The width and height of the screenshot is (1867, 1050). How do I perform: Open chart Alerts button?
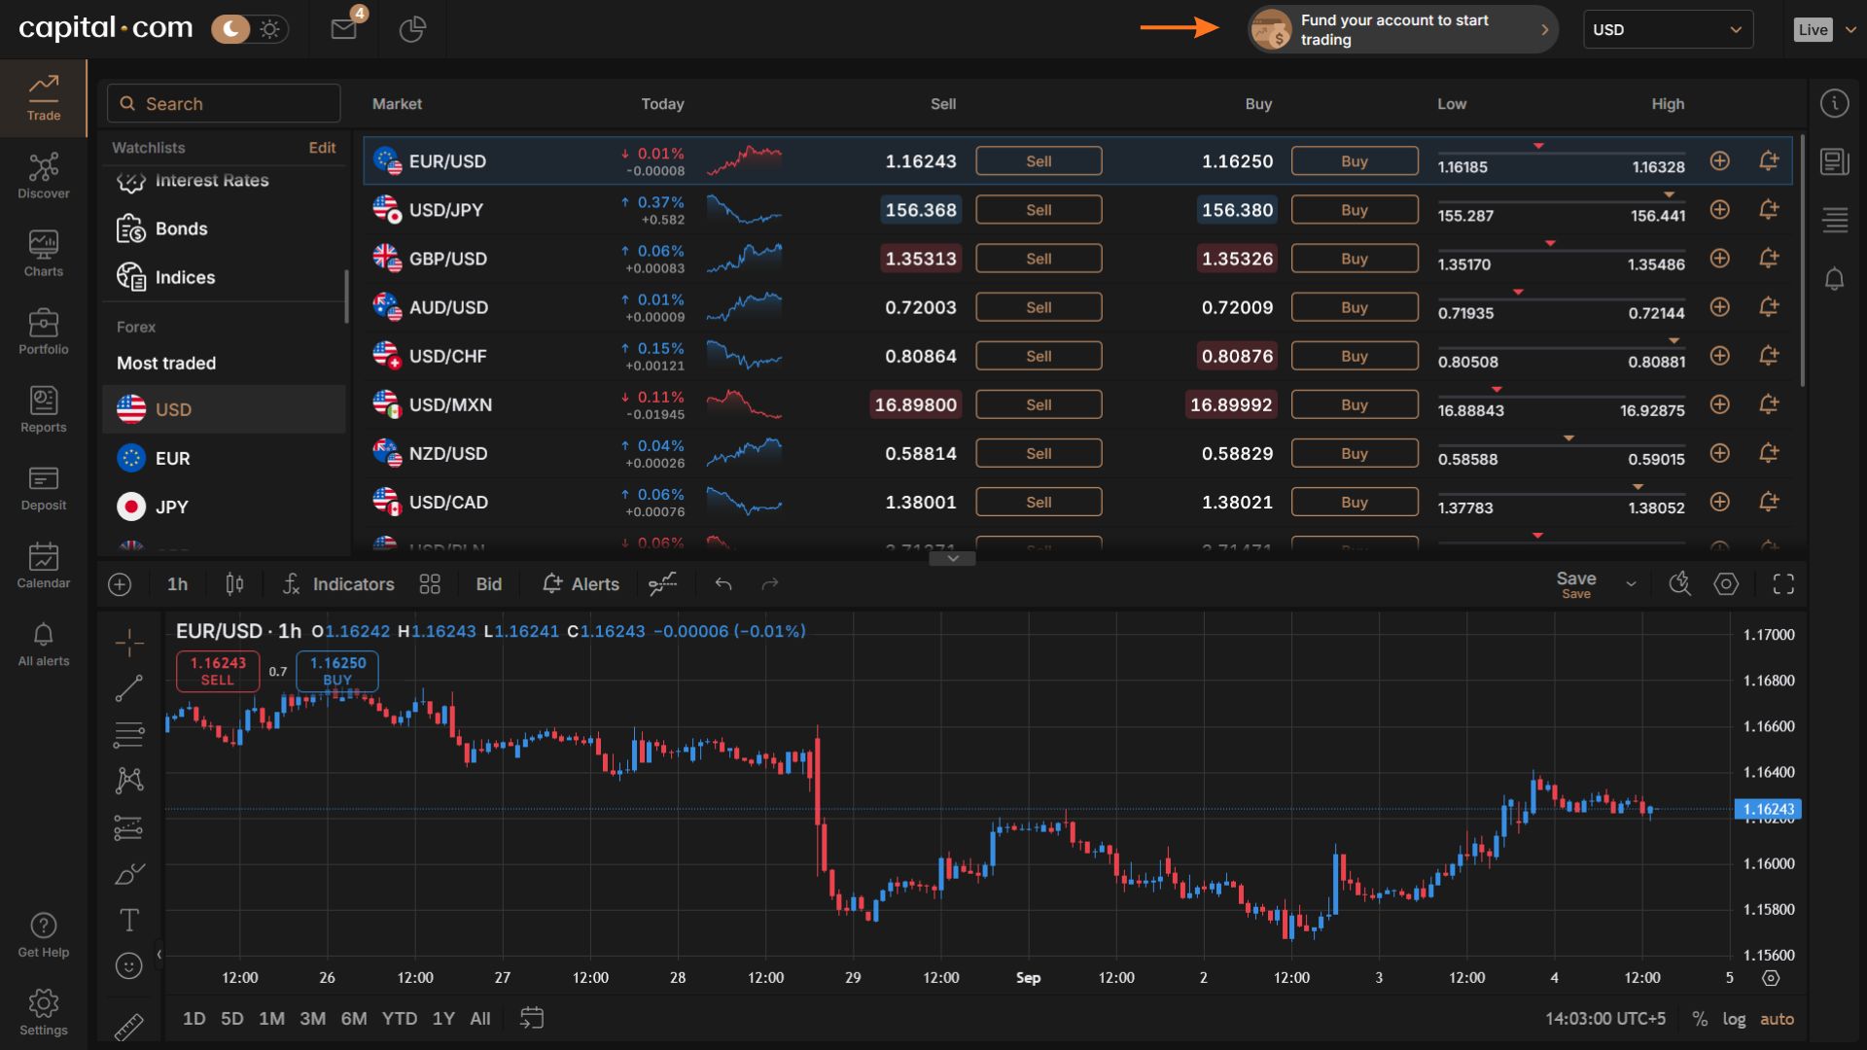(581, 584)
